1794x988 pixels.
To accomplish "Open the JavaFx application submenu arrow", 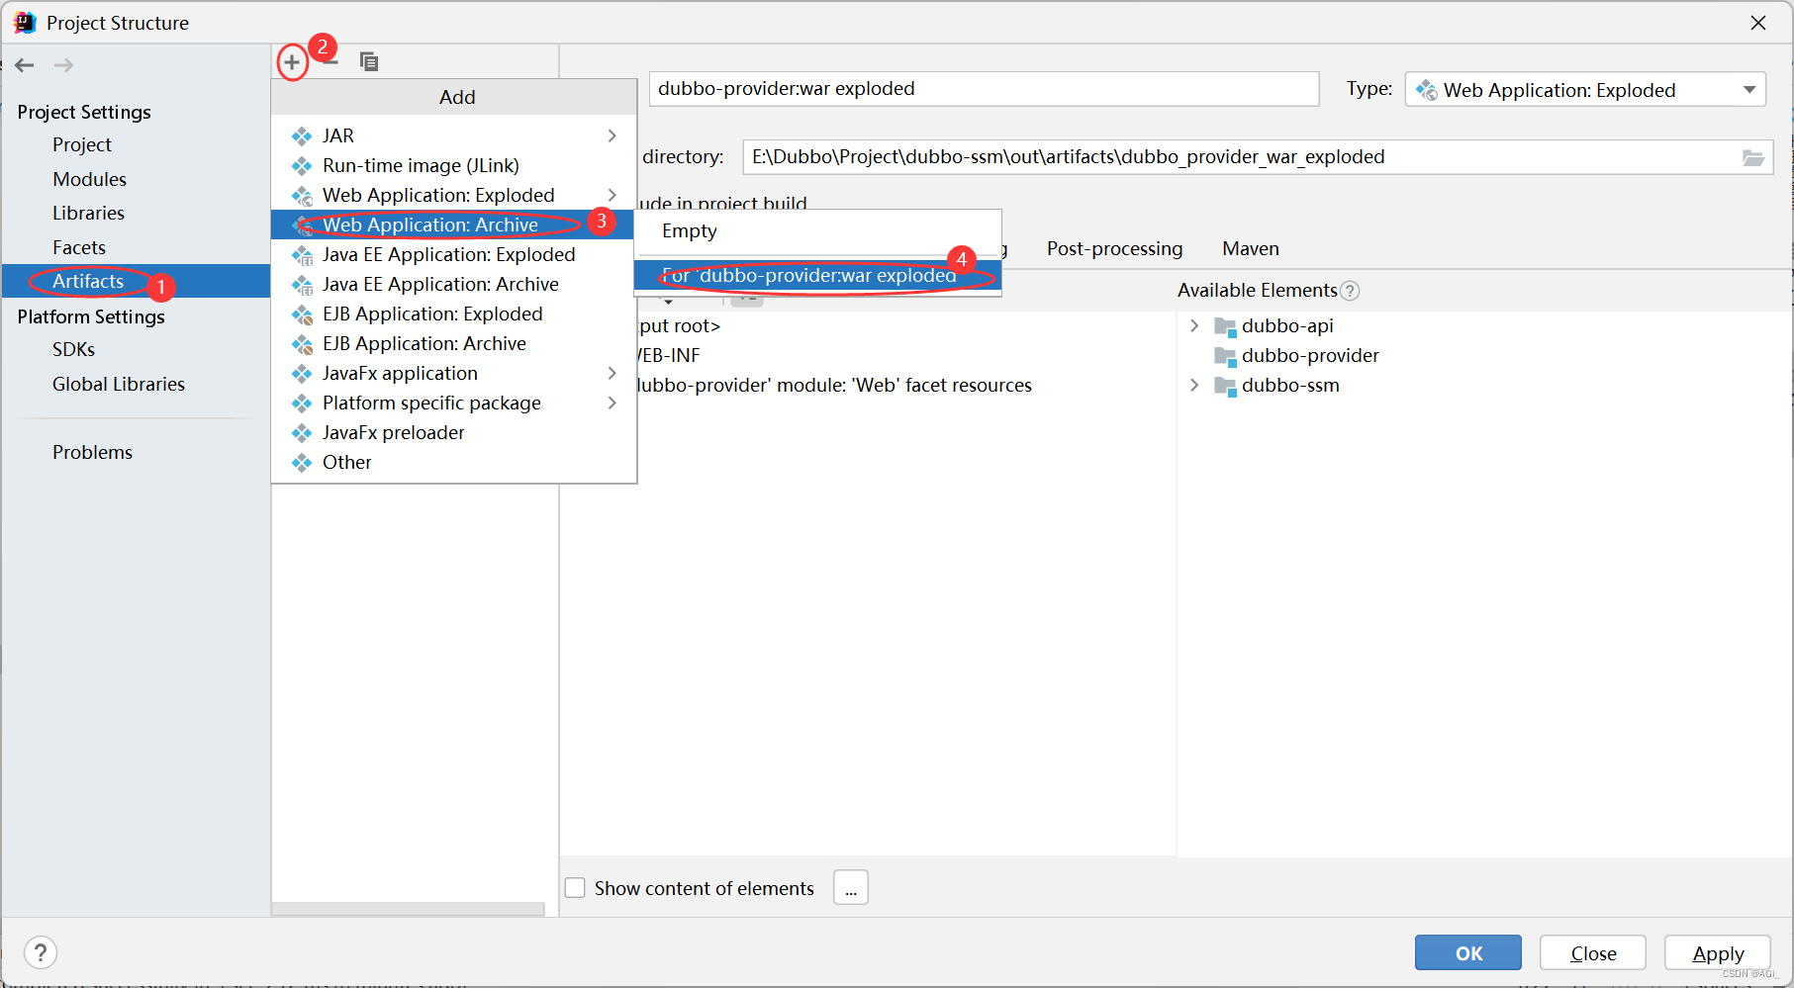I will point(613,373).
